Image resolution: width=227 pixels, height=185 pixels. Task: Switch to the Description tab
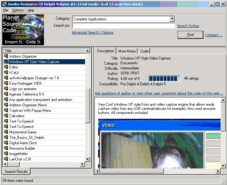point(105,51)
